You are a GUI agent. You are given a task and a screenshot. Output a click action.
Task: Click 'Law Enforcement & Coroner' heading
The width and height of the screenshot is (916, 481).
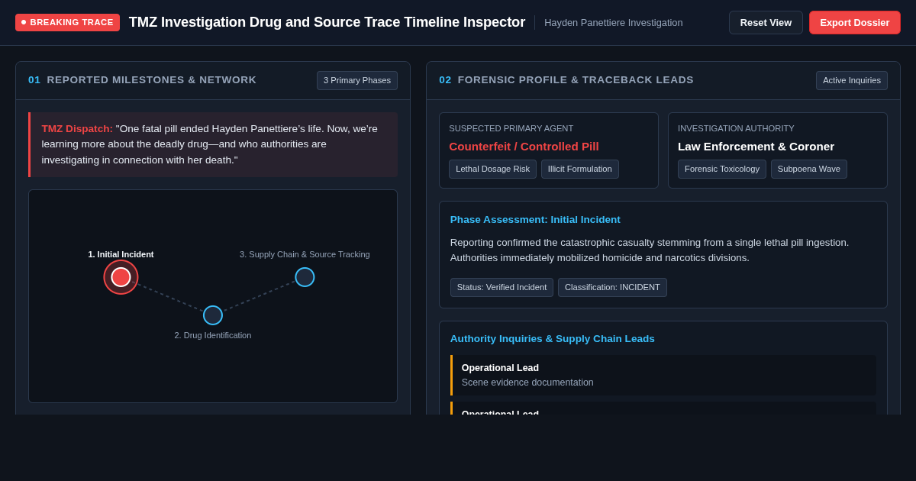pos(756,146)
